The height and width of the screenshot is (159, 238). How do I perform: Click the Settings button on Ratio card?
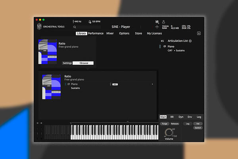pyautogui.click(x=67, y=63)
